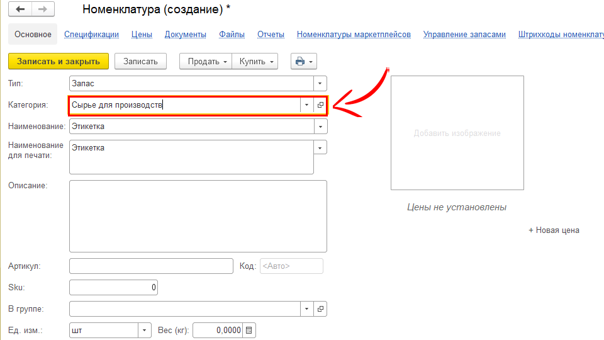The height and width of the screenshot is (340, 604).
Task: Click open-form icon next to В группе
Action: point(320,309)
